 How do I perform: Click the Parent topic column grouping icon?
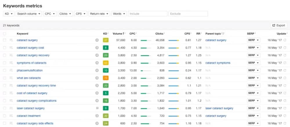223,34
